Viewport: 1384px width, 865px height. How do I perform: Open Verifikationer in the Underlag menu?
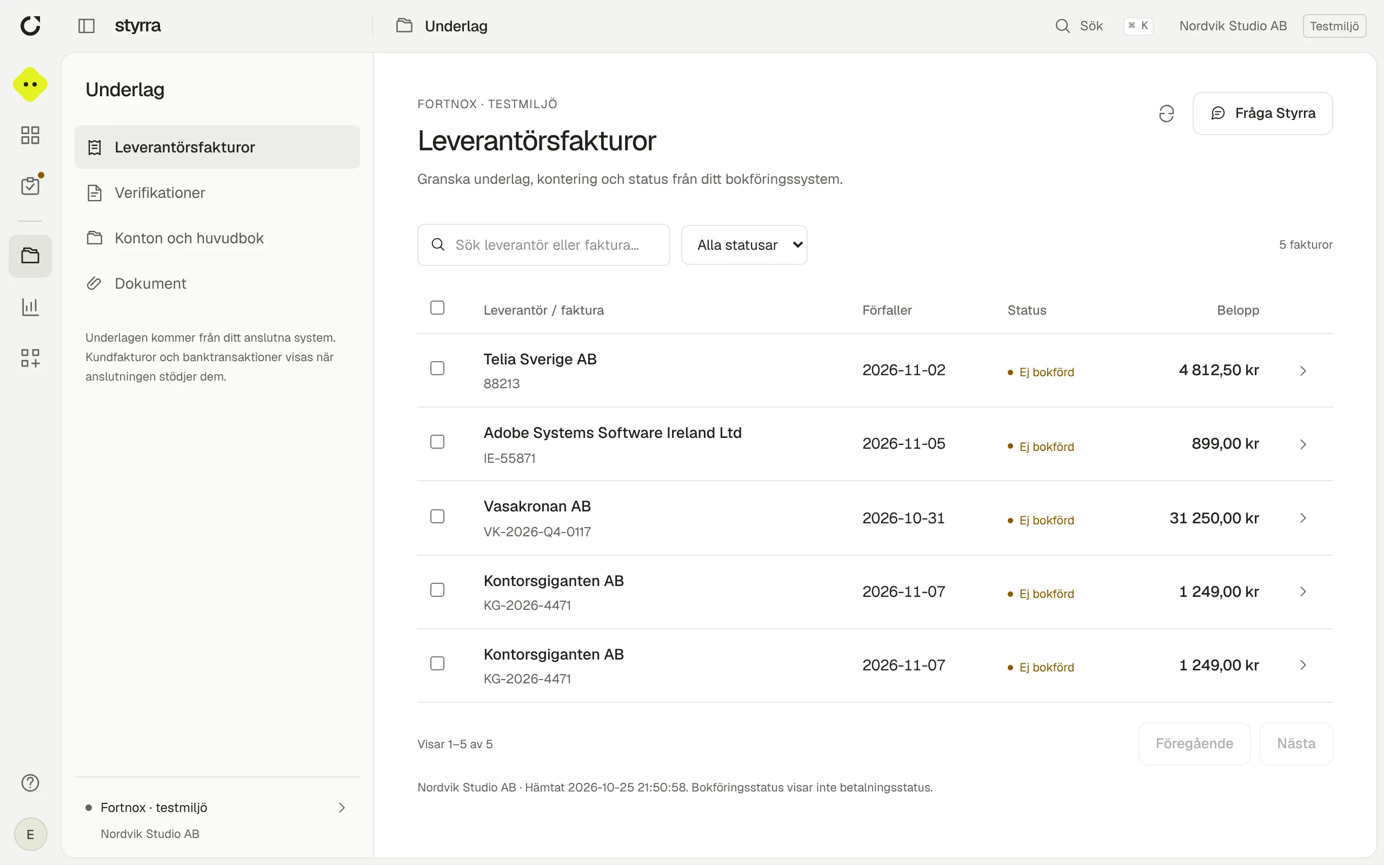tap(217, 193)
